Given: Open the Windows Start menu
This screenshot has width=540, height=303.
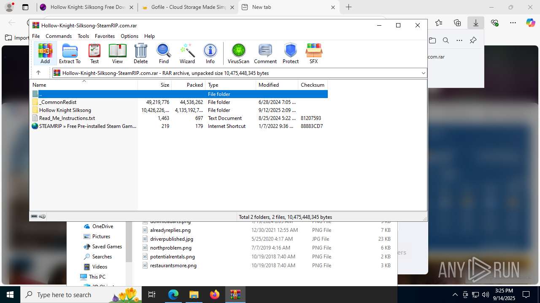Looking at the screenshot, I should click(10, 295).
